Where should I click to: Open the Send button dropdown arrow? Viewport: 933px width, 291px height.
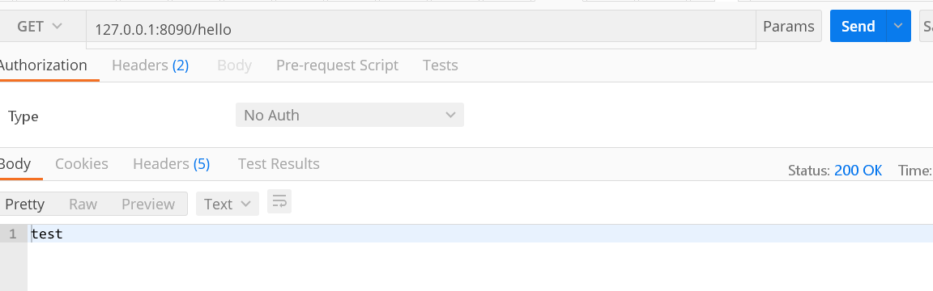(898, 26)
